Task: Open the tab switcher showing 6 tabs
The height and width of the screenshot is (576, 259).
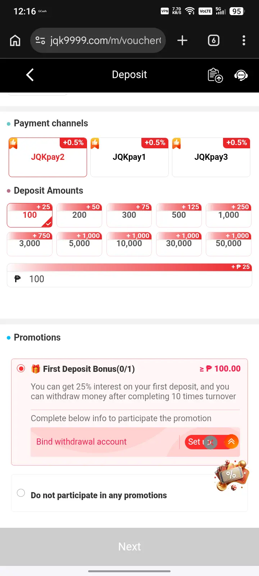Action: [214, 40]
